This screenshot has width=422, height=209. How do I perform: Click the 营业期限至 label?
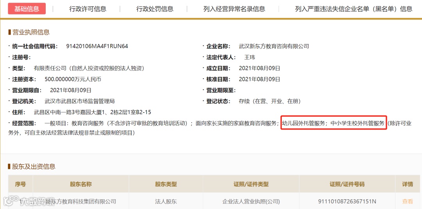pos(221,90)
